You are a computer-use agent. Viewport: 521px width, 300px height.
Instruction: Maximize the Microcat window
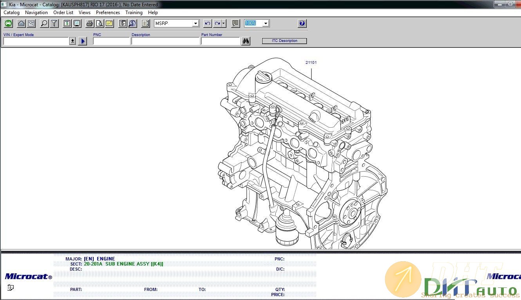(x=510, y=4)
